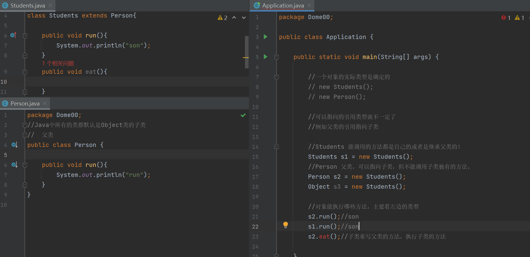Click line number 22 in Application.java
Viewport: 530px width, 257px height.
(x=255, y=227)
